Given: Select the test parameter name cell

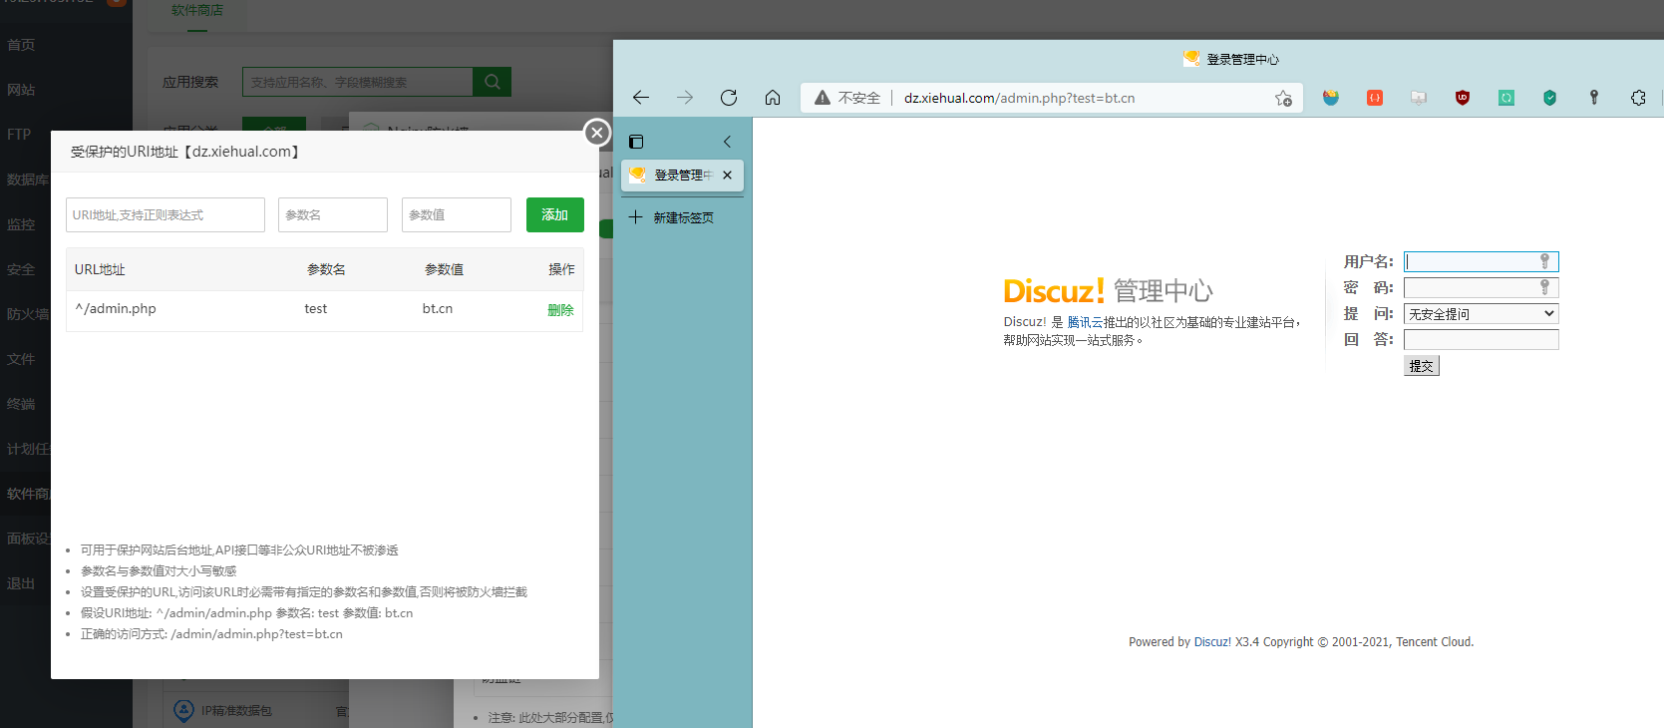Looking at the screenshot, I should (x=316, y=309).
